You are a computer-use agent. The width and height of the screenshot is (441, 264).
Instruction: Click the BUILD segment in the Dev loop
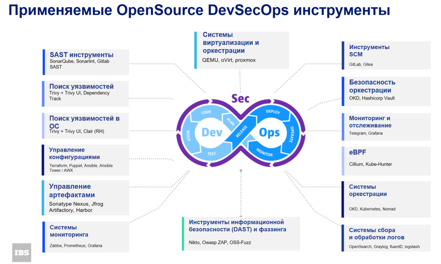[x=189, y=136]
